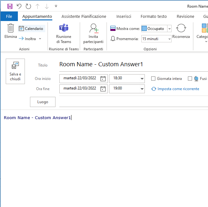This screenshot has height=207, width=208.
Task: Open the Categorie color menu
Action: pyautogui.click(x=202, y=33)
